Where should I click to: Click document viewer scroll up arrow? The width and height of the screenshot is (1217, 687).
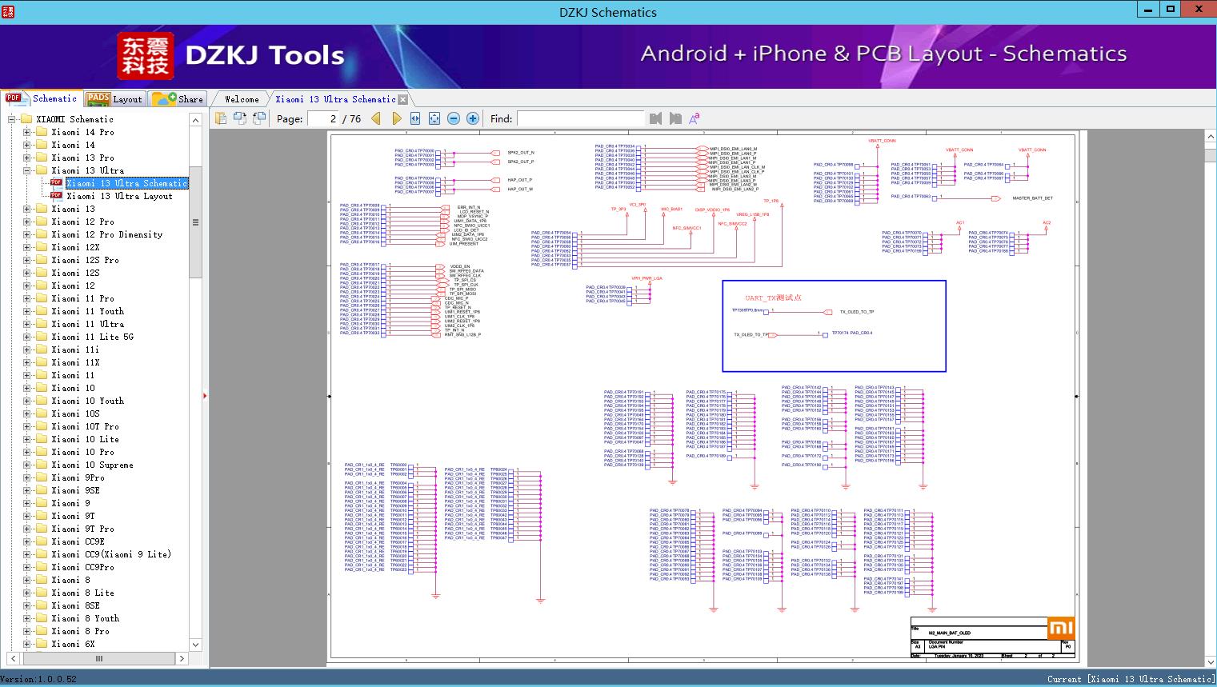(1211, 137)
